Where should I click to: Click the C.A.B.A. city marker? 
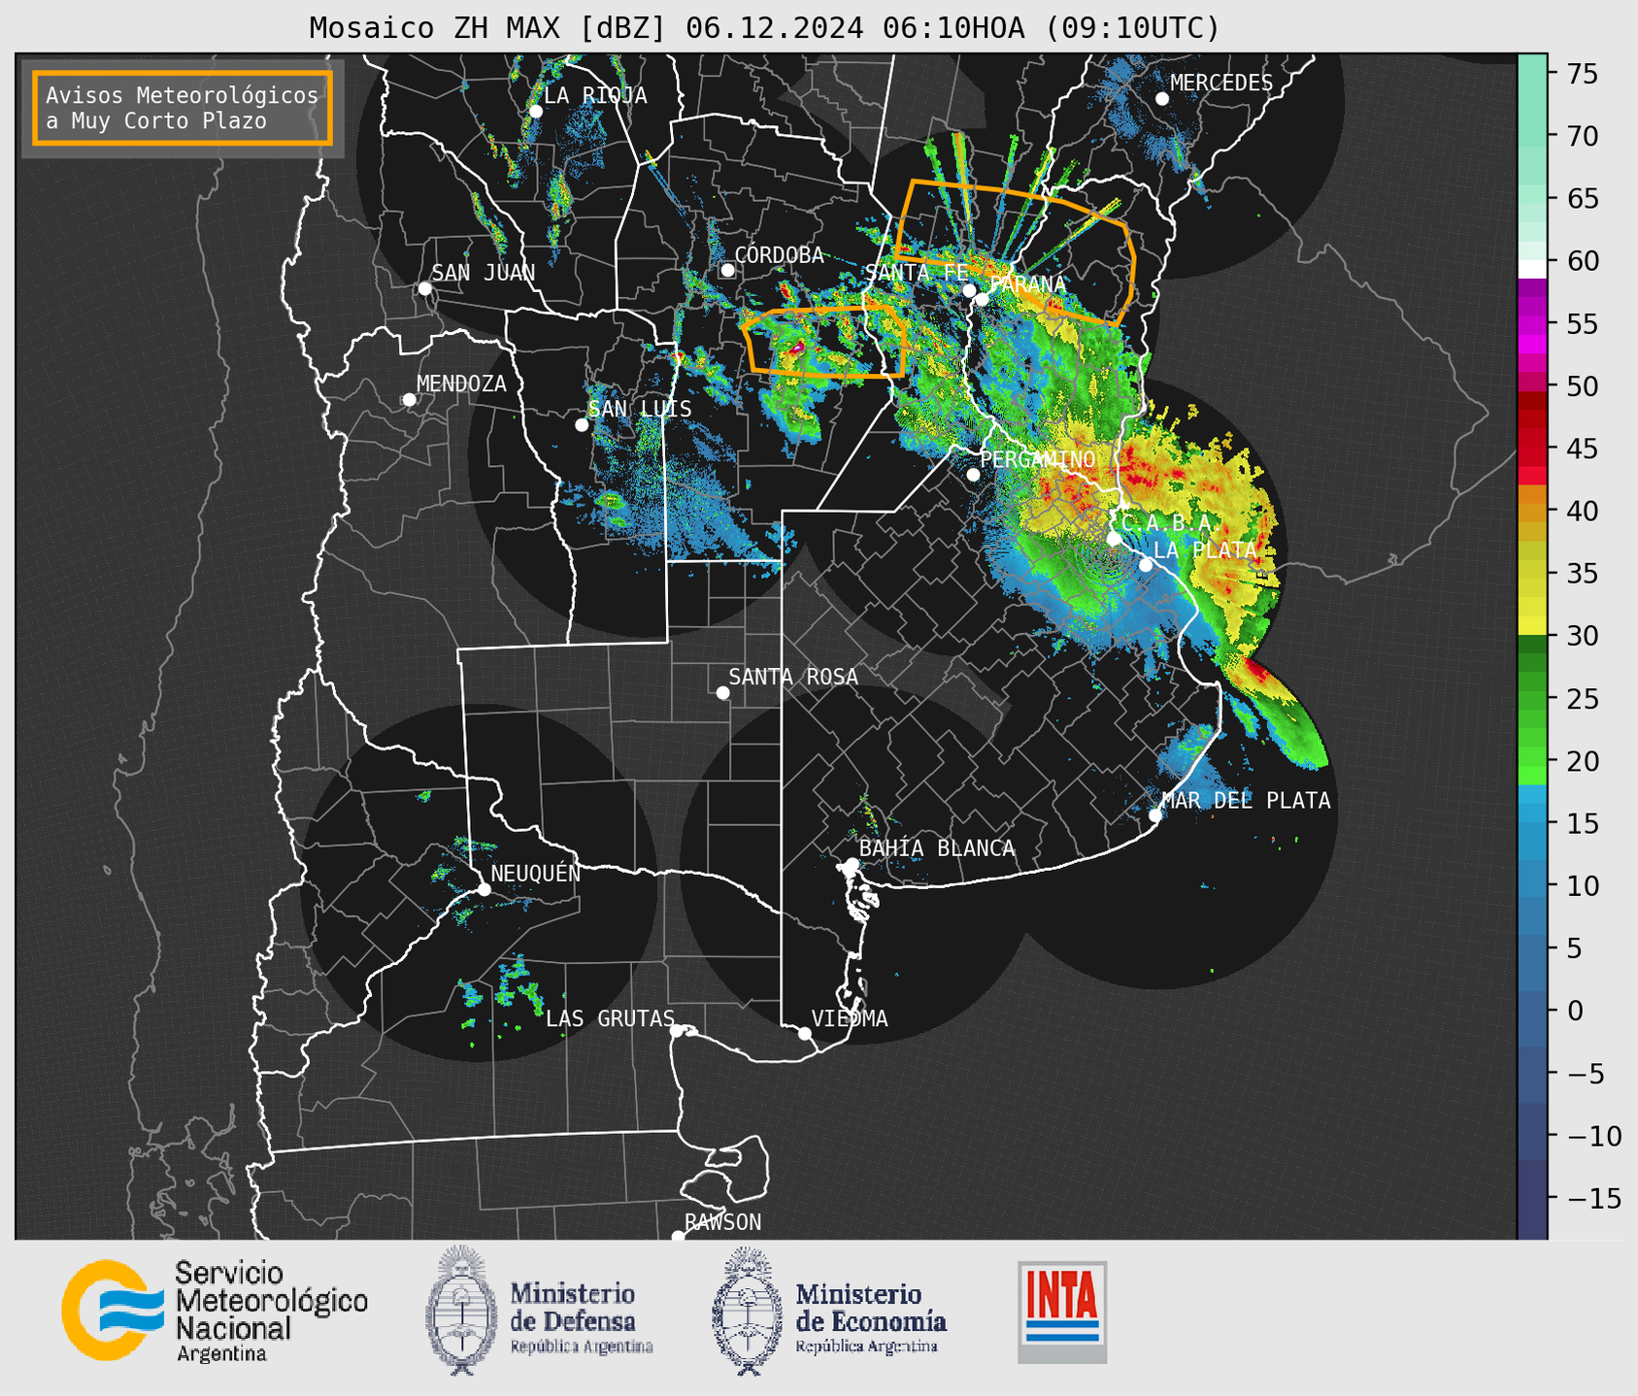click(1114, 538)
